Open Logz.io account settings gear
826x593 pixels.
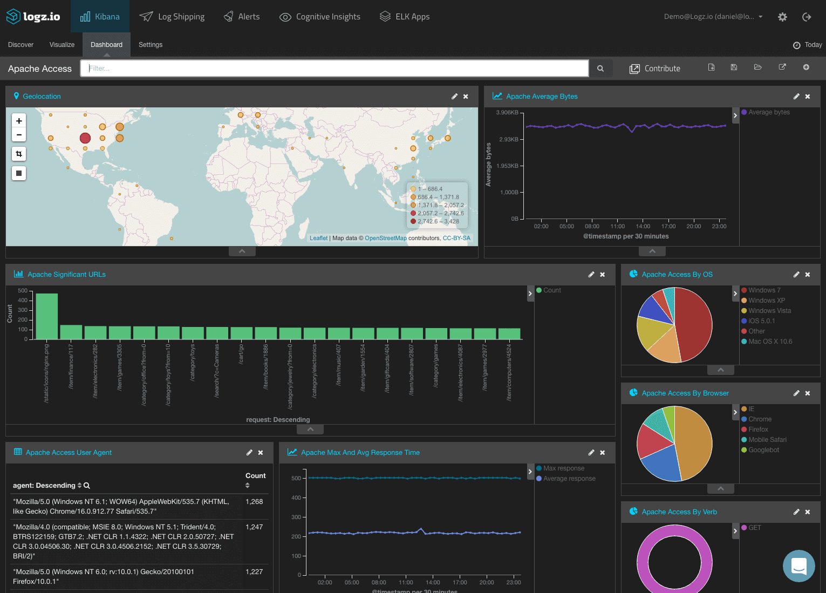(x=782, y=17)
